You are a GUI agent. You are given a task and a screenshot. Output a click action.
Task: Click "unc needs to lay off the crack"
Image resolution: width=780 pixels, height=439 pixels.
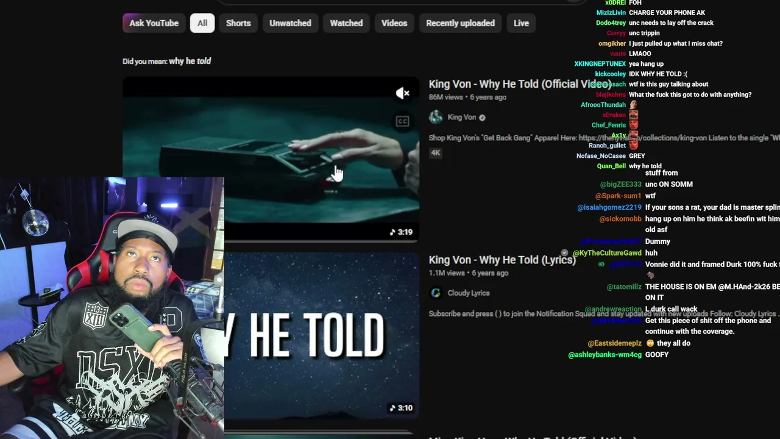point(671,23)
